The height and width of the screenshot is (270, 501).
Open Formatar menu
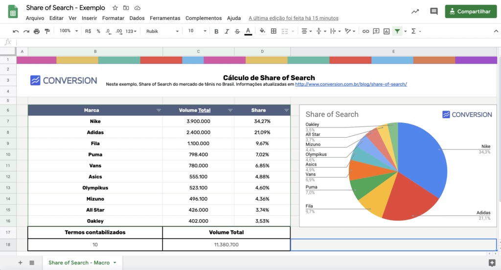[113, 18]
